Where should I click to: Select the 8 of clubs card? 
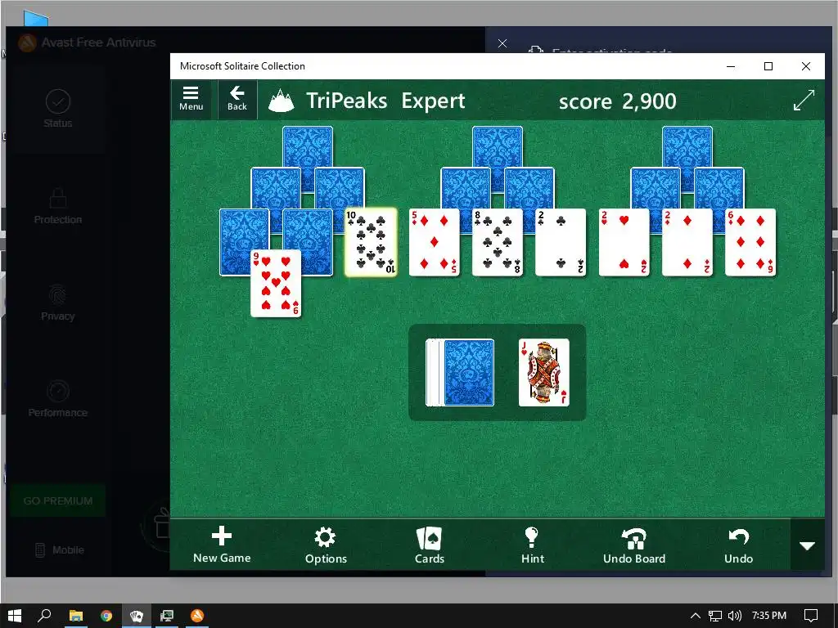(497, 242)
